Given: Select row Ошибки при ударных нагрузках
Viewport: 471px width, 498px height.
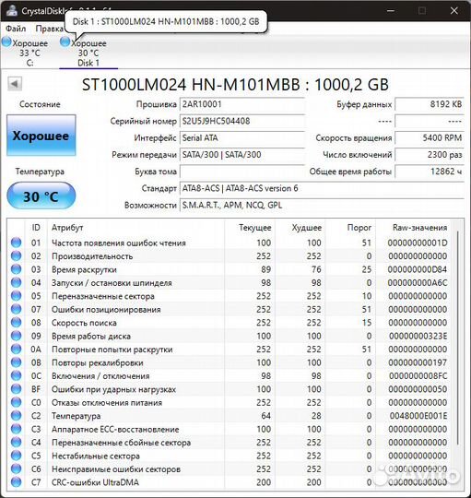Looking at the screenshot, I should (230, 389).
